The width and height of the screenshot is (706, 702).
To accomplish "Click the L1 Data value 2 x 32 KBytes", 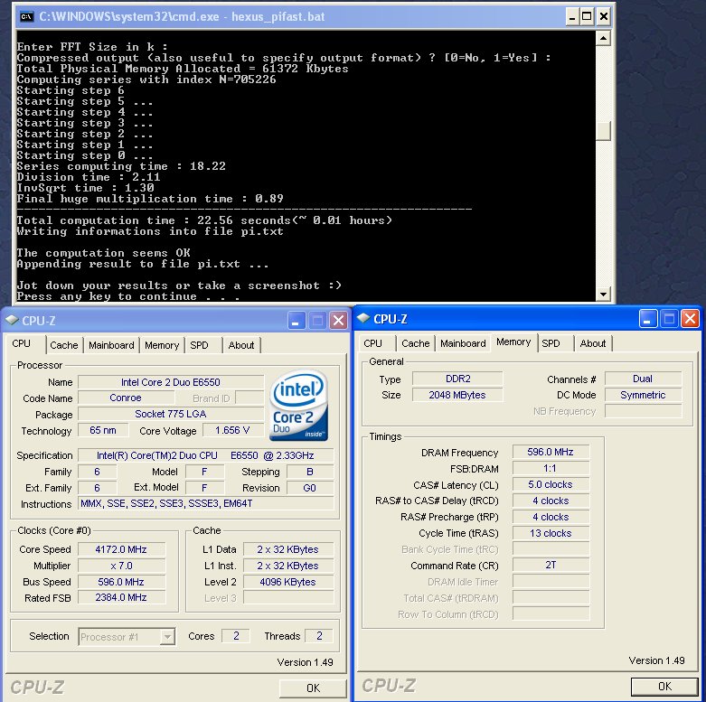I will pyautogui.click(x=288, y=549).
